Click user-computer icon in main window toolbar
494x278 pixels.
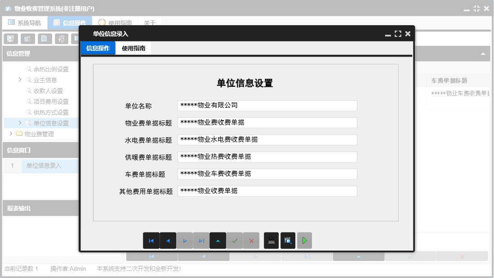point(62,39)
